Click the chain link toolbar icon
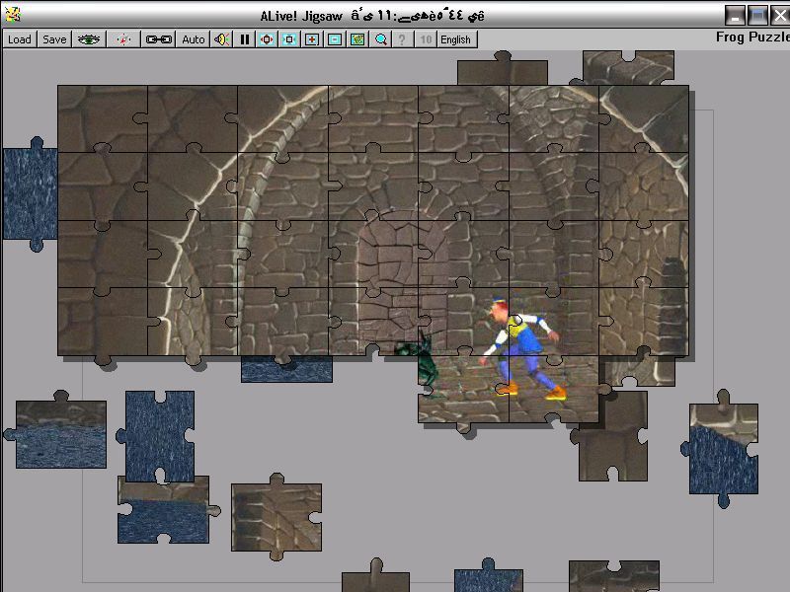The height and width of the screenshot is (592, 790). [158, 39]
